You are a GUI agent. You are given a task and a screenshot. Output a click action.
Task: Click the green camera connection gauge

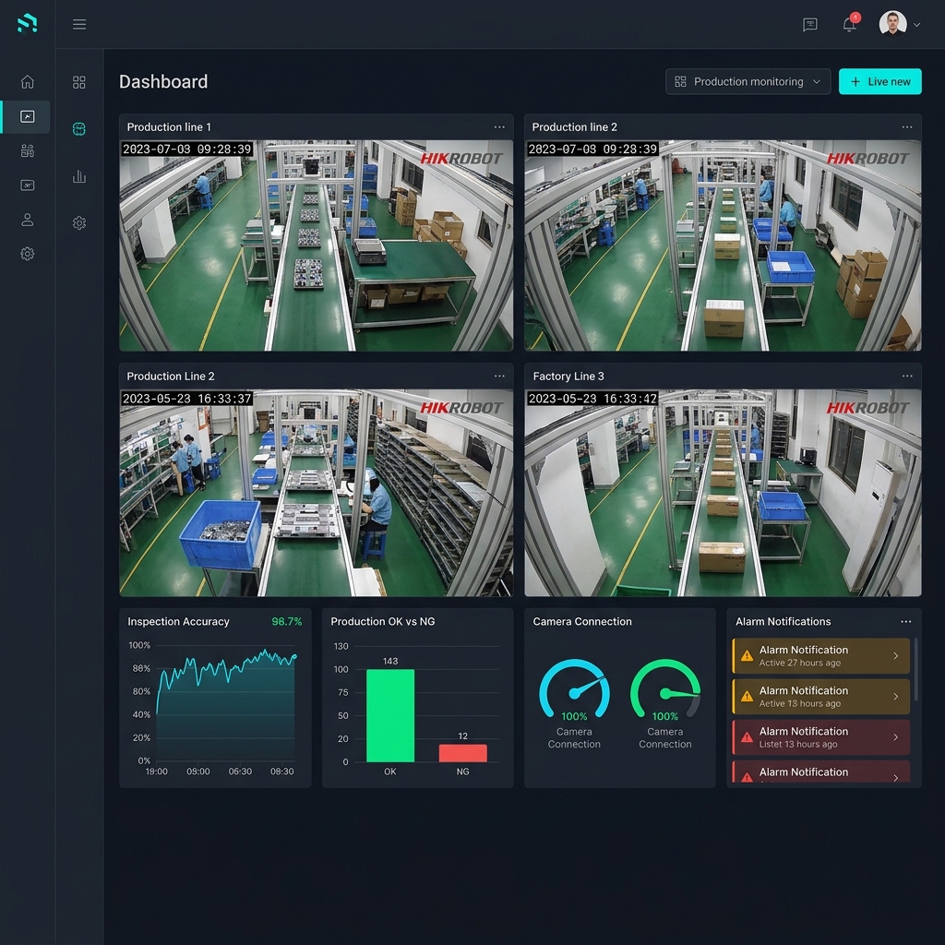click(x=664, y=688)
